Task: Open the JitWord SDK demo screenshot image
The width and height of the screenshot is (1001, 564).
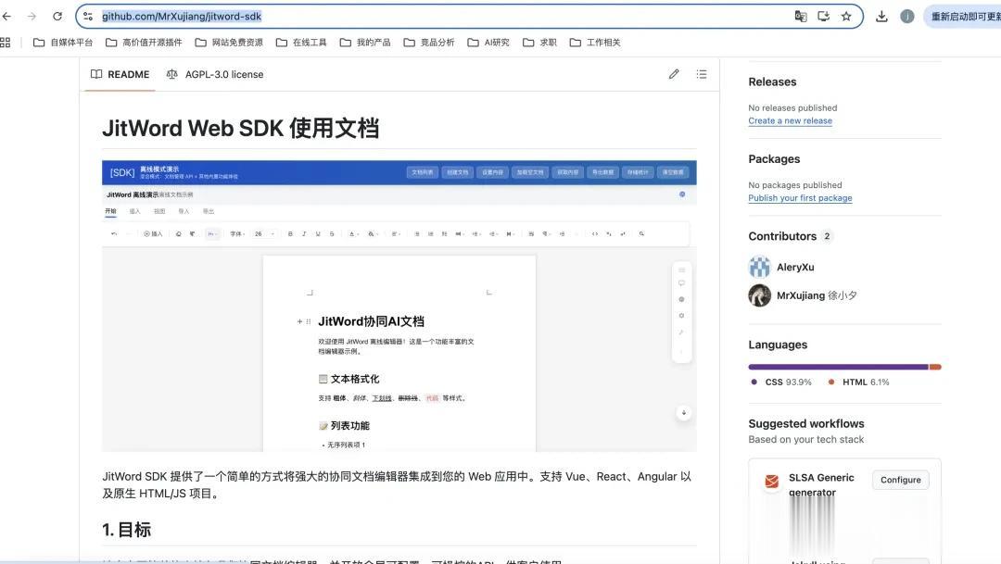Action: point(399,306)
